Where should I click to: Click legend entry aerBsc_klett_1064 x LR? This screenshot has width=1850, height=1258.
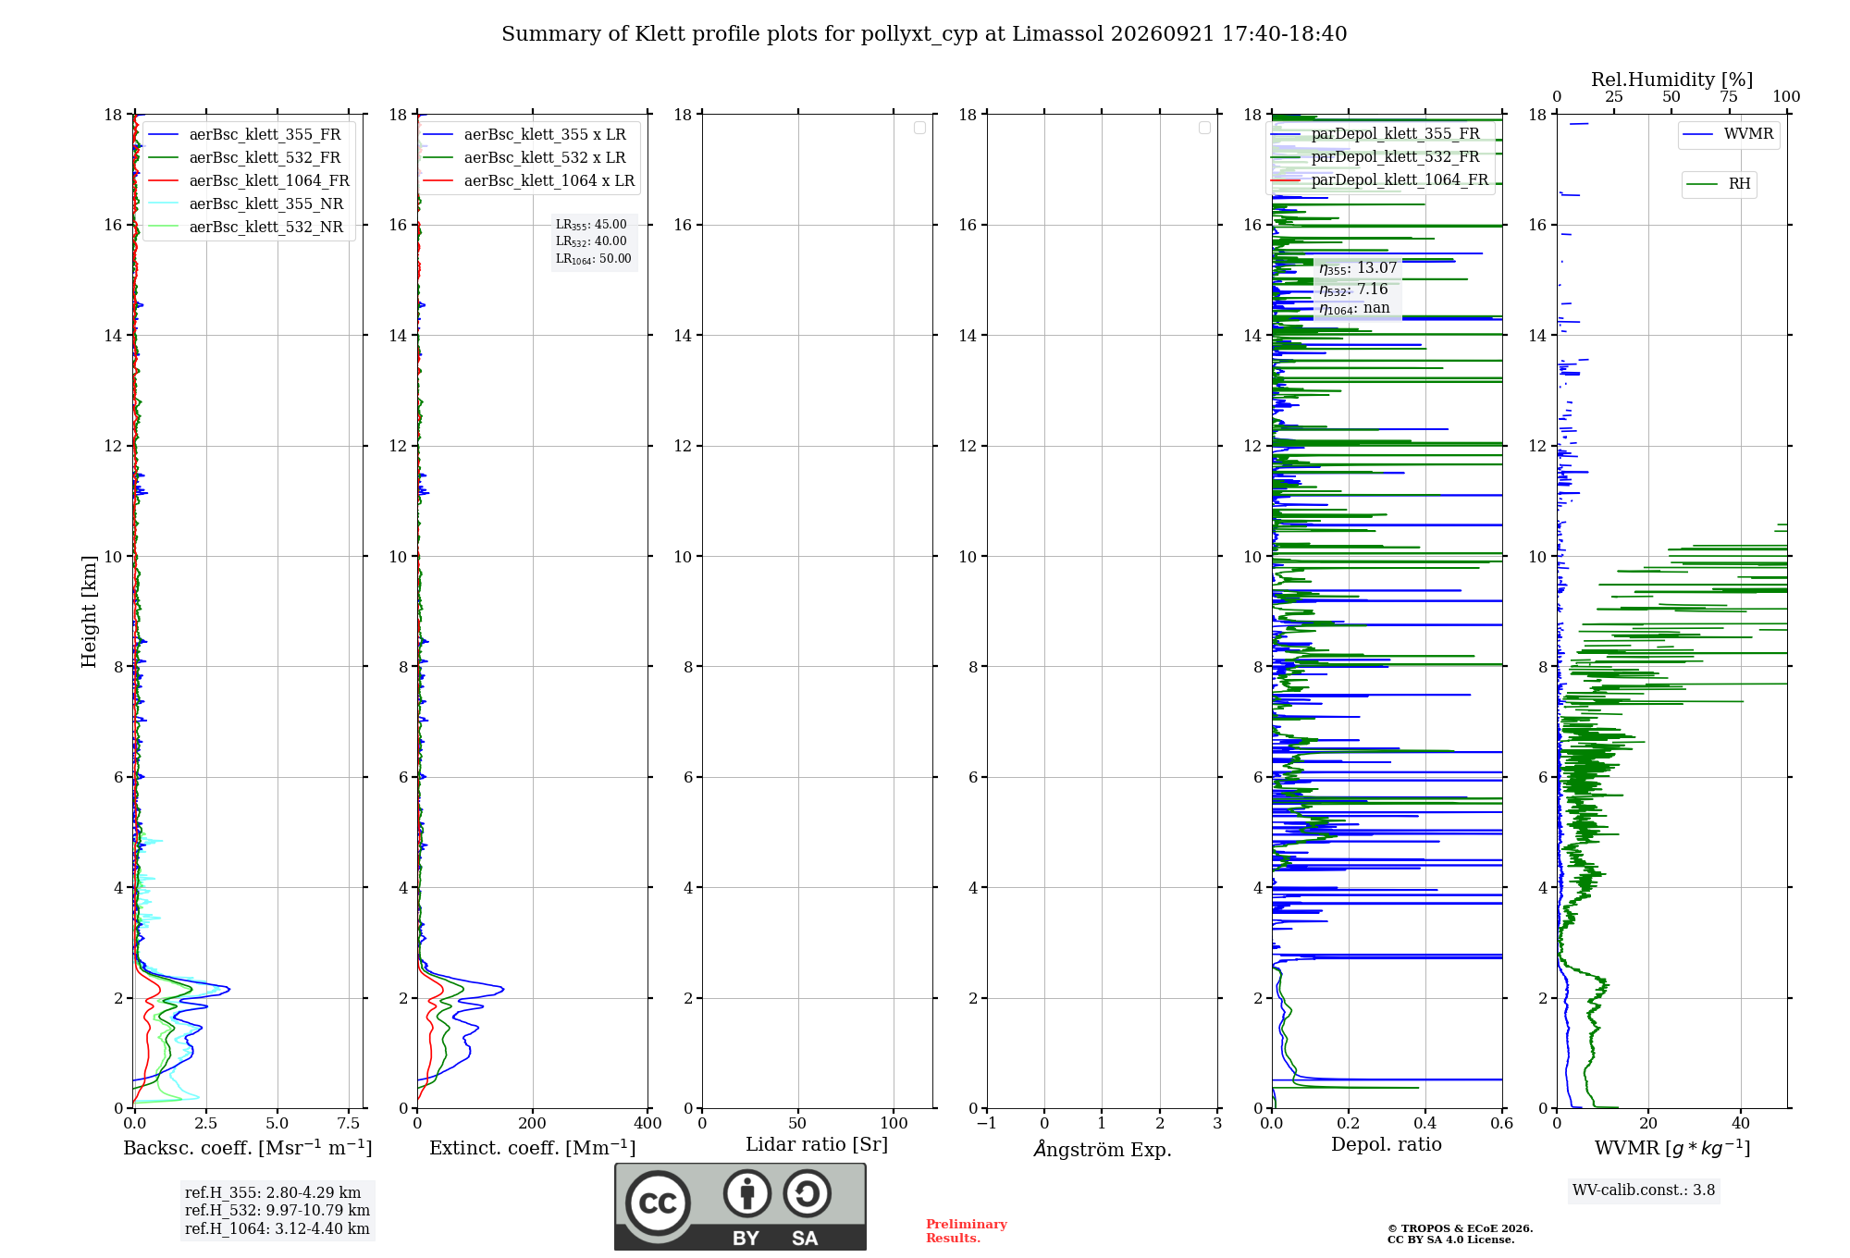[530, 180]
